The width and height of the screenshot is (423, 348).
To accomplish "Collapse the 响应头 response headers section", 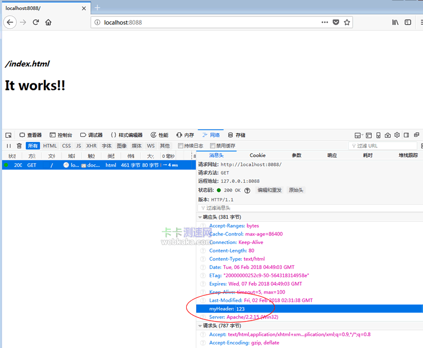I will click(x=200, y=217).
